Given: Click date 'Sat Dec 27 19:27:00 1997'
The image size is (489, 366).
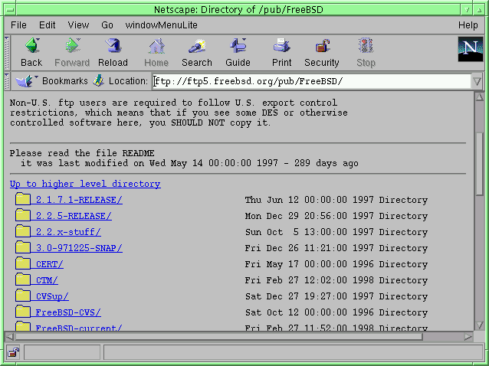Looking at the screenshot, I should click(x=309, y=296).
